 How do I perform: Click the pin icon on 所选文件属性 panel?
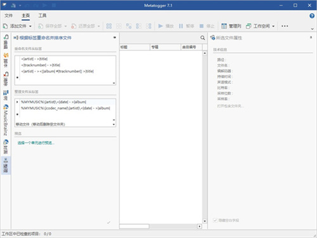pos(311,37)
